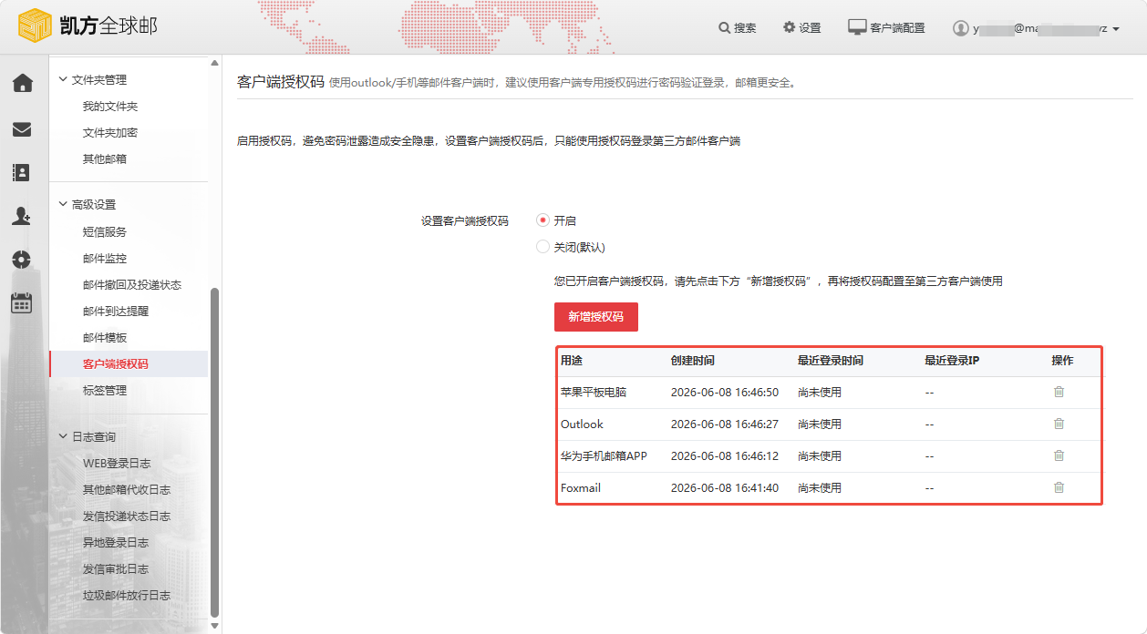This screenshot has height=634, width=1147.
Task: Click the 客户端授权码 page heading
Action: tap(280, 81)
